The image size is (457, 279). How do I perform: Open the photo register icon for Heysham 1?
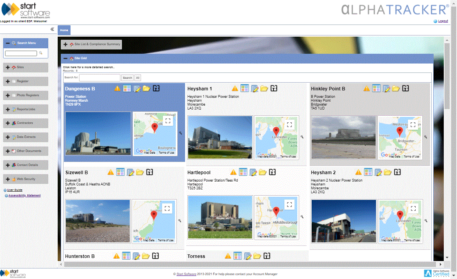[245, 88]
